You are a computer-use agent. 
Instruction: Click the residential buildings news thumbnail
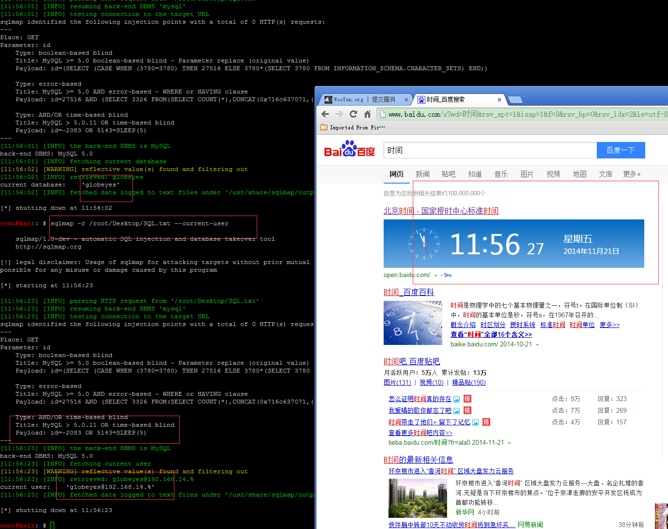(x=418, y=498)
